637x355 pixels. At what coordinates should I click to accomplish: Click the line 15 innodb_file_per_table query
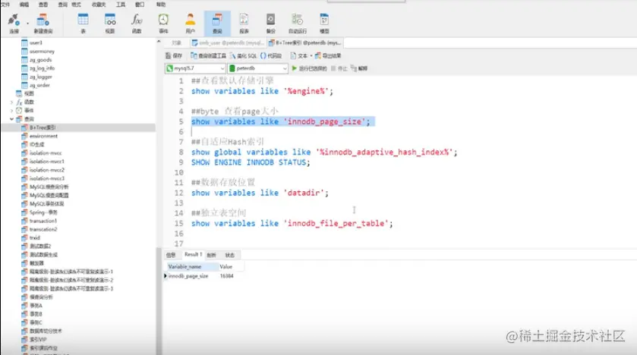pos(292,223)
